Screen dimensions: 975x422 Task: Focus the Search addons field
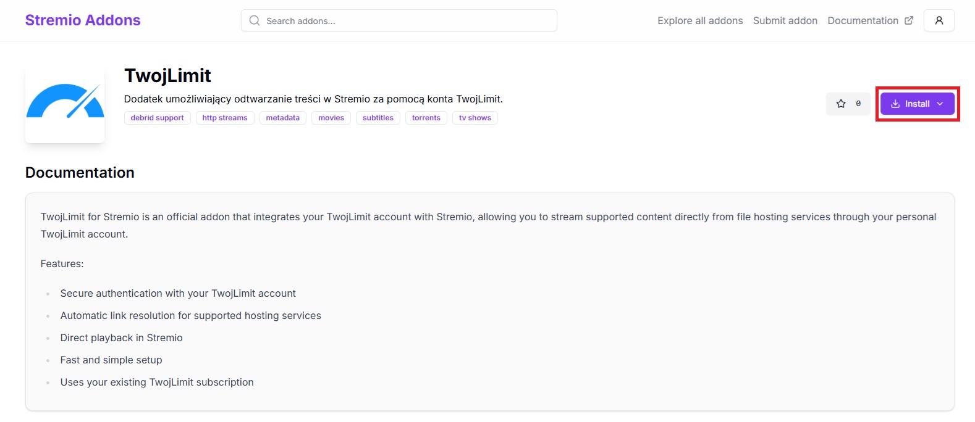pyautogui.click(x=399, y=20)
